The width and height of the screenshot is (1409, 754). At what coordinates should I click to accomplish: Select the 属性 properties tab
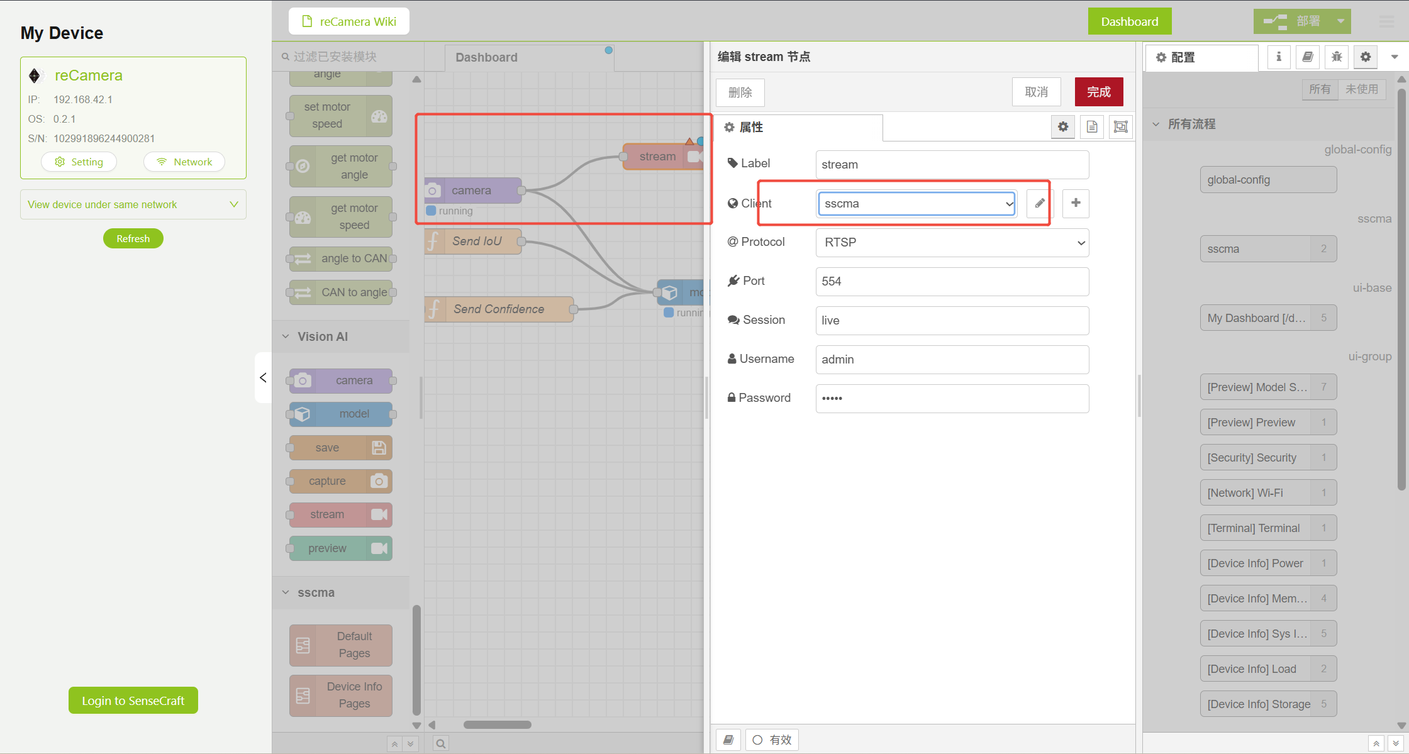[x=751, y=128]
